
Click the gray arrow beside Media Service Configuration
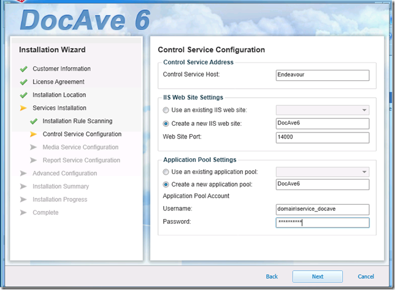(x=34, y=147)
